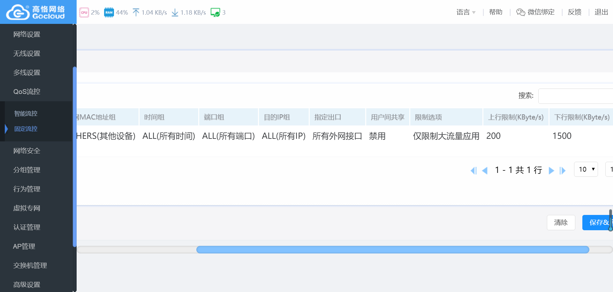This screenshot has height=292, width=613.
Task: Open 行为管理 in the sidebar
Action: point(27,189)
